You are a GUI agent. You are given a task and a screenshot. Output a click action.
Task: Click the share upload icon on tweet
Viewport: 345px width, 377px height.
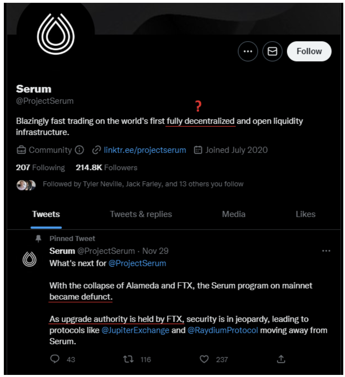point(281,359)
